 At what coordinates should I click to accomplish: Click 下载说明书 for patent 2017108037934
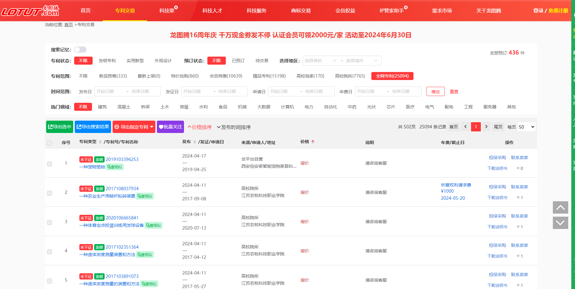click(x=497, y=198)
